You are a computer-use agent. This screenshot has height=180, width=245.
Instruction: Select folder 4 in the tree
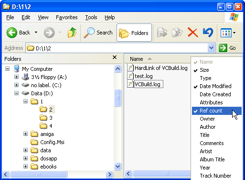[x=51, y=126]
